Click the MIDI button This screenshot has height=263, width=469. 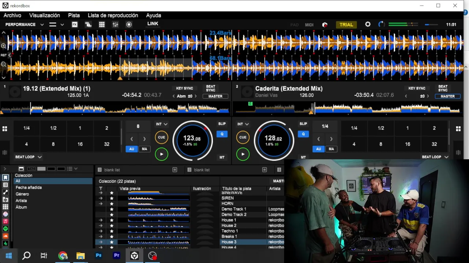click(309, 25)
